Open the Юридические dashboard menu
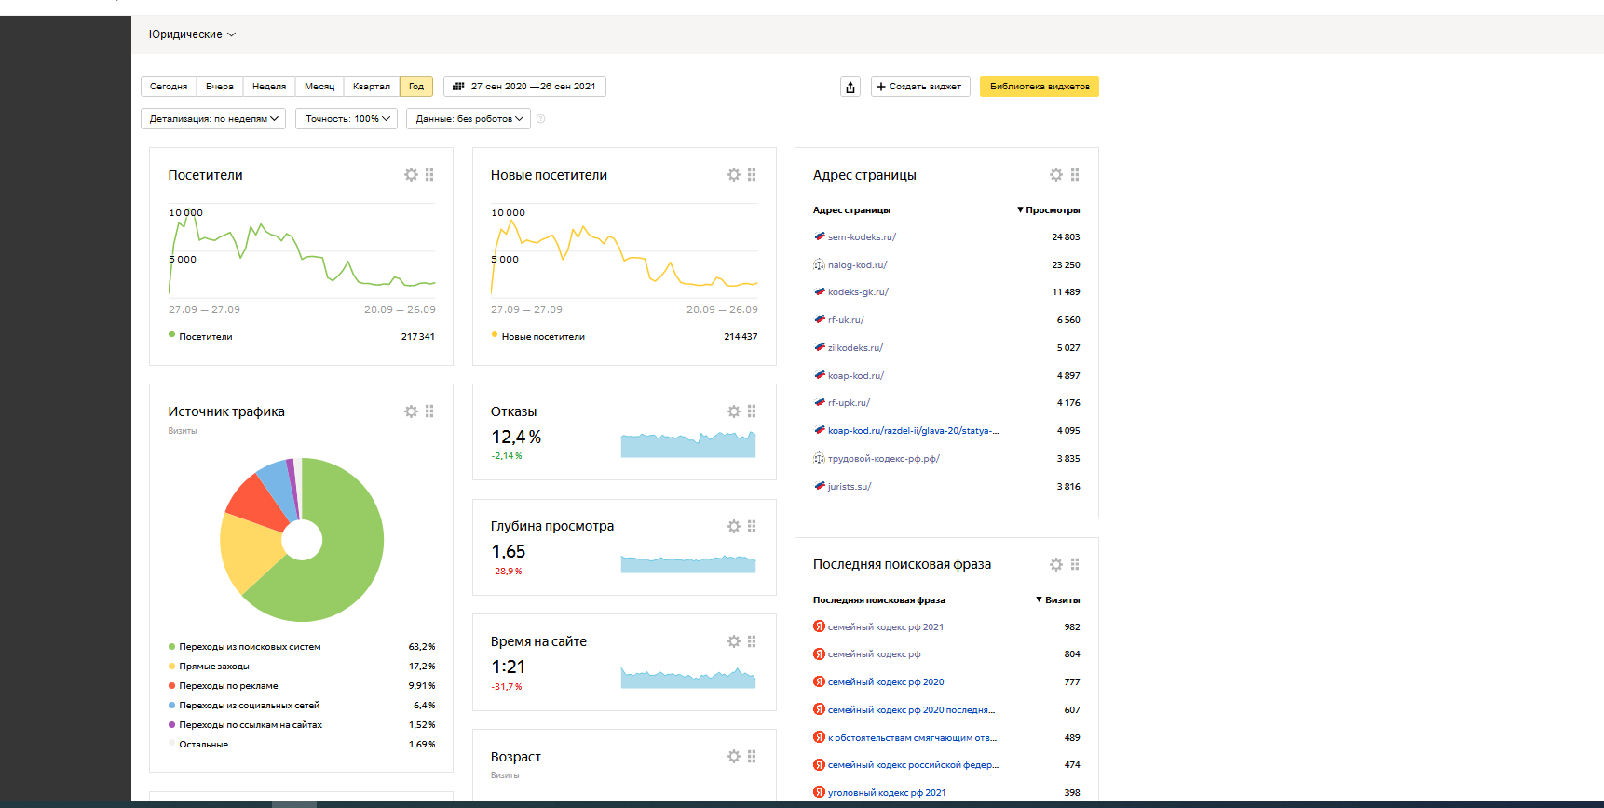 click(x=192, y=34)
